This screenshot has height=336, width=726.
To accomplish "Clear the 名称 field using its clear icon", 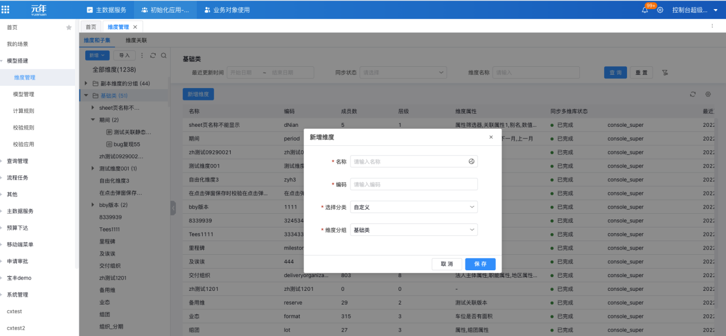I will (x=471, y=161).
